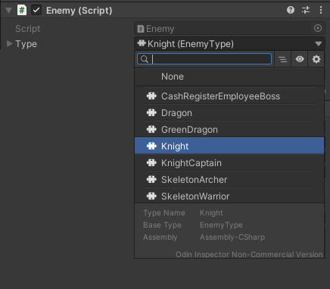Click the dropdown arrow of Type field
This screenshot has height=289, width=330.
tap(319, 44)
